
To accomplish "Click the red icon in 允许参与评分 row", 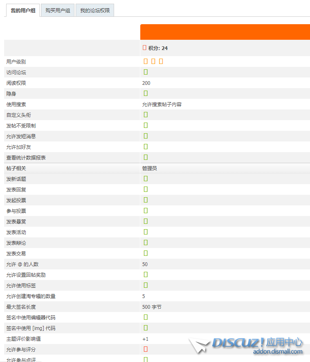I will tap(146, 349).
